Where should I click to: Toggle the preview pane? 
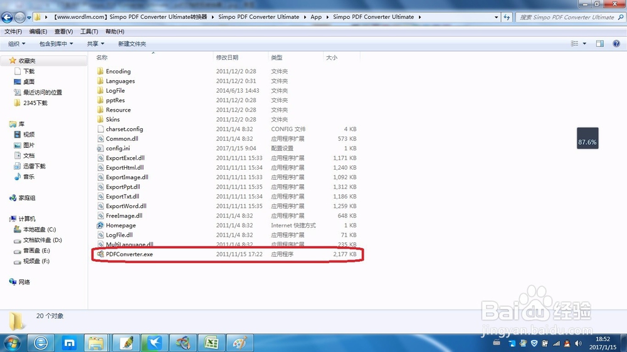click(600, 44)
